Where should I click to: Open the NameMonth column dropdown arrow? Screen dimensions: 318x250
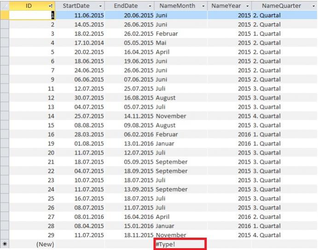(203, 6)
